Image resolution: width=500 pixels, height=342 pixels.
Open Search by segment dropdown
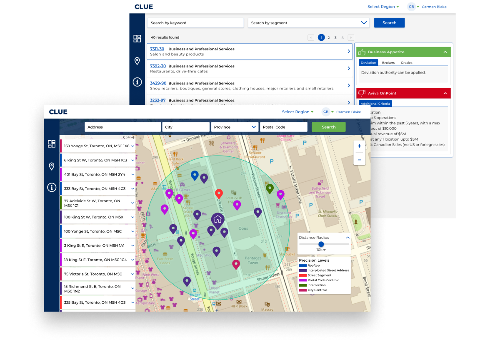pos(309,23)
